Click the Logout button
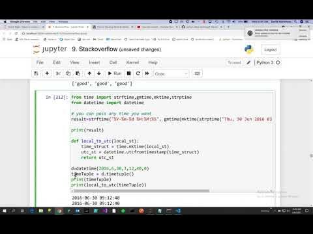The width and height of the screenshot is (313, 234). 271,49
